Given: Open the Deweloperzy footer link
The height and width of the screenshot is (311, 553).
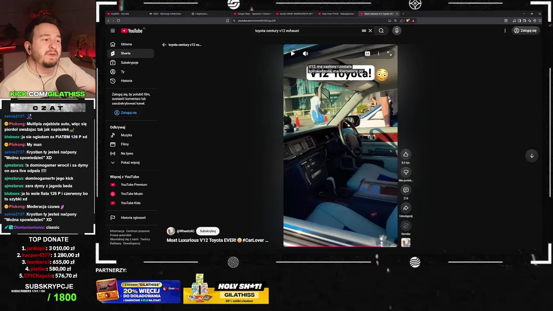Looking at the screenshot, I should (x=132, y=243).
